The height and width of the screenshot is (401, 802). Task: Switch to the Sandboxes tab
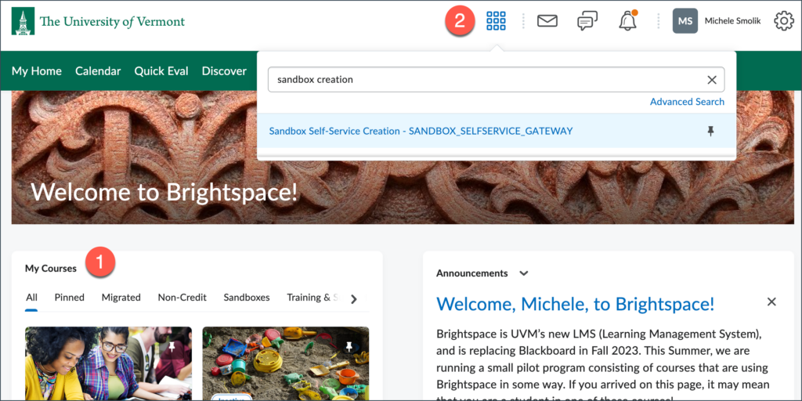[x=247, y=298]
